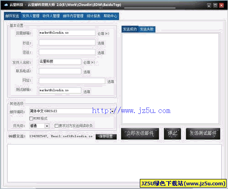Show the 发送失败 results tab
This screenshot has width=228, height=189.
(147, 29)
